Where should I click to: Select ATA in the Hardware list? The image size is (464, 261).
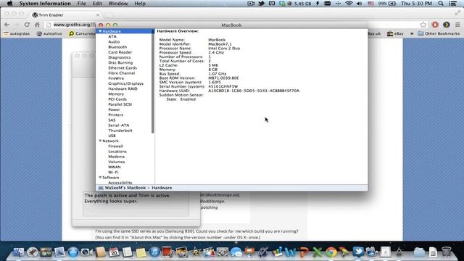(112, 36)
